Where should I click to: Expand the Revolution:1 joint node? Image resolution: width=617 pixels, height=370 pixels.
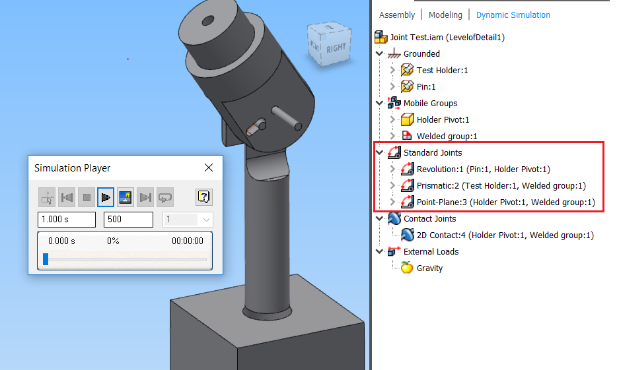(392, 169)
